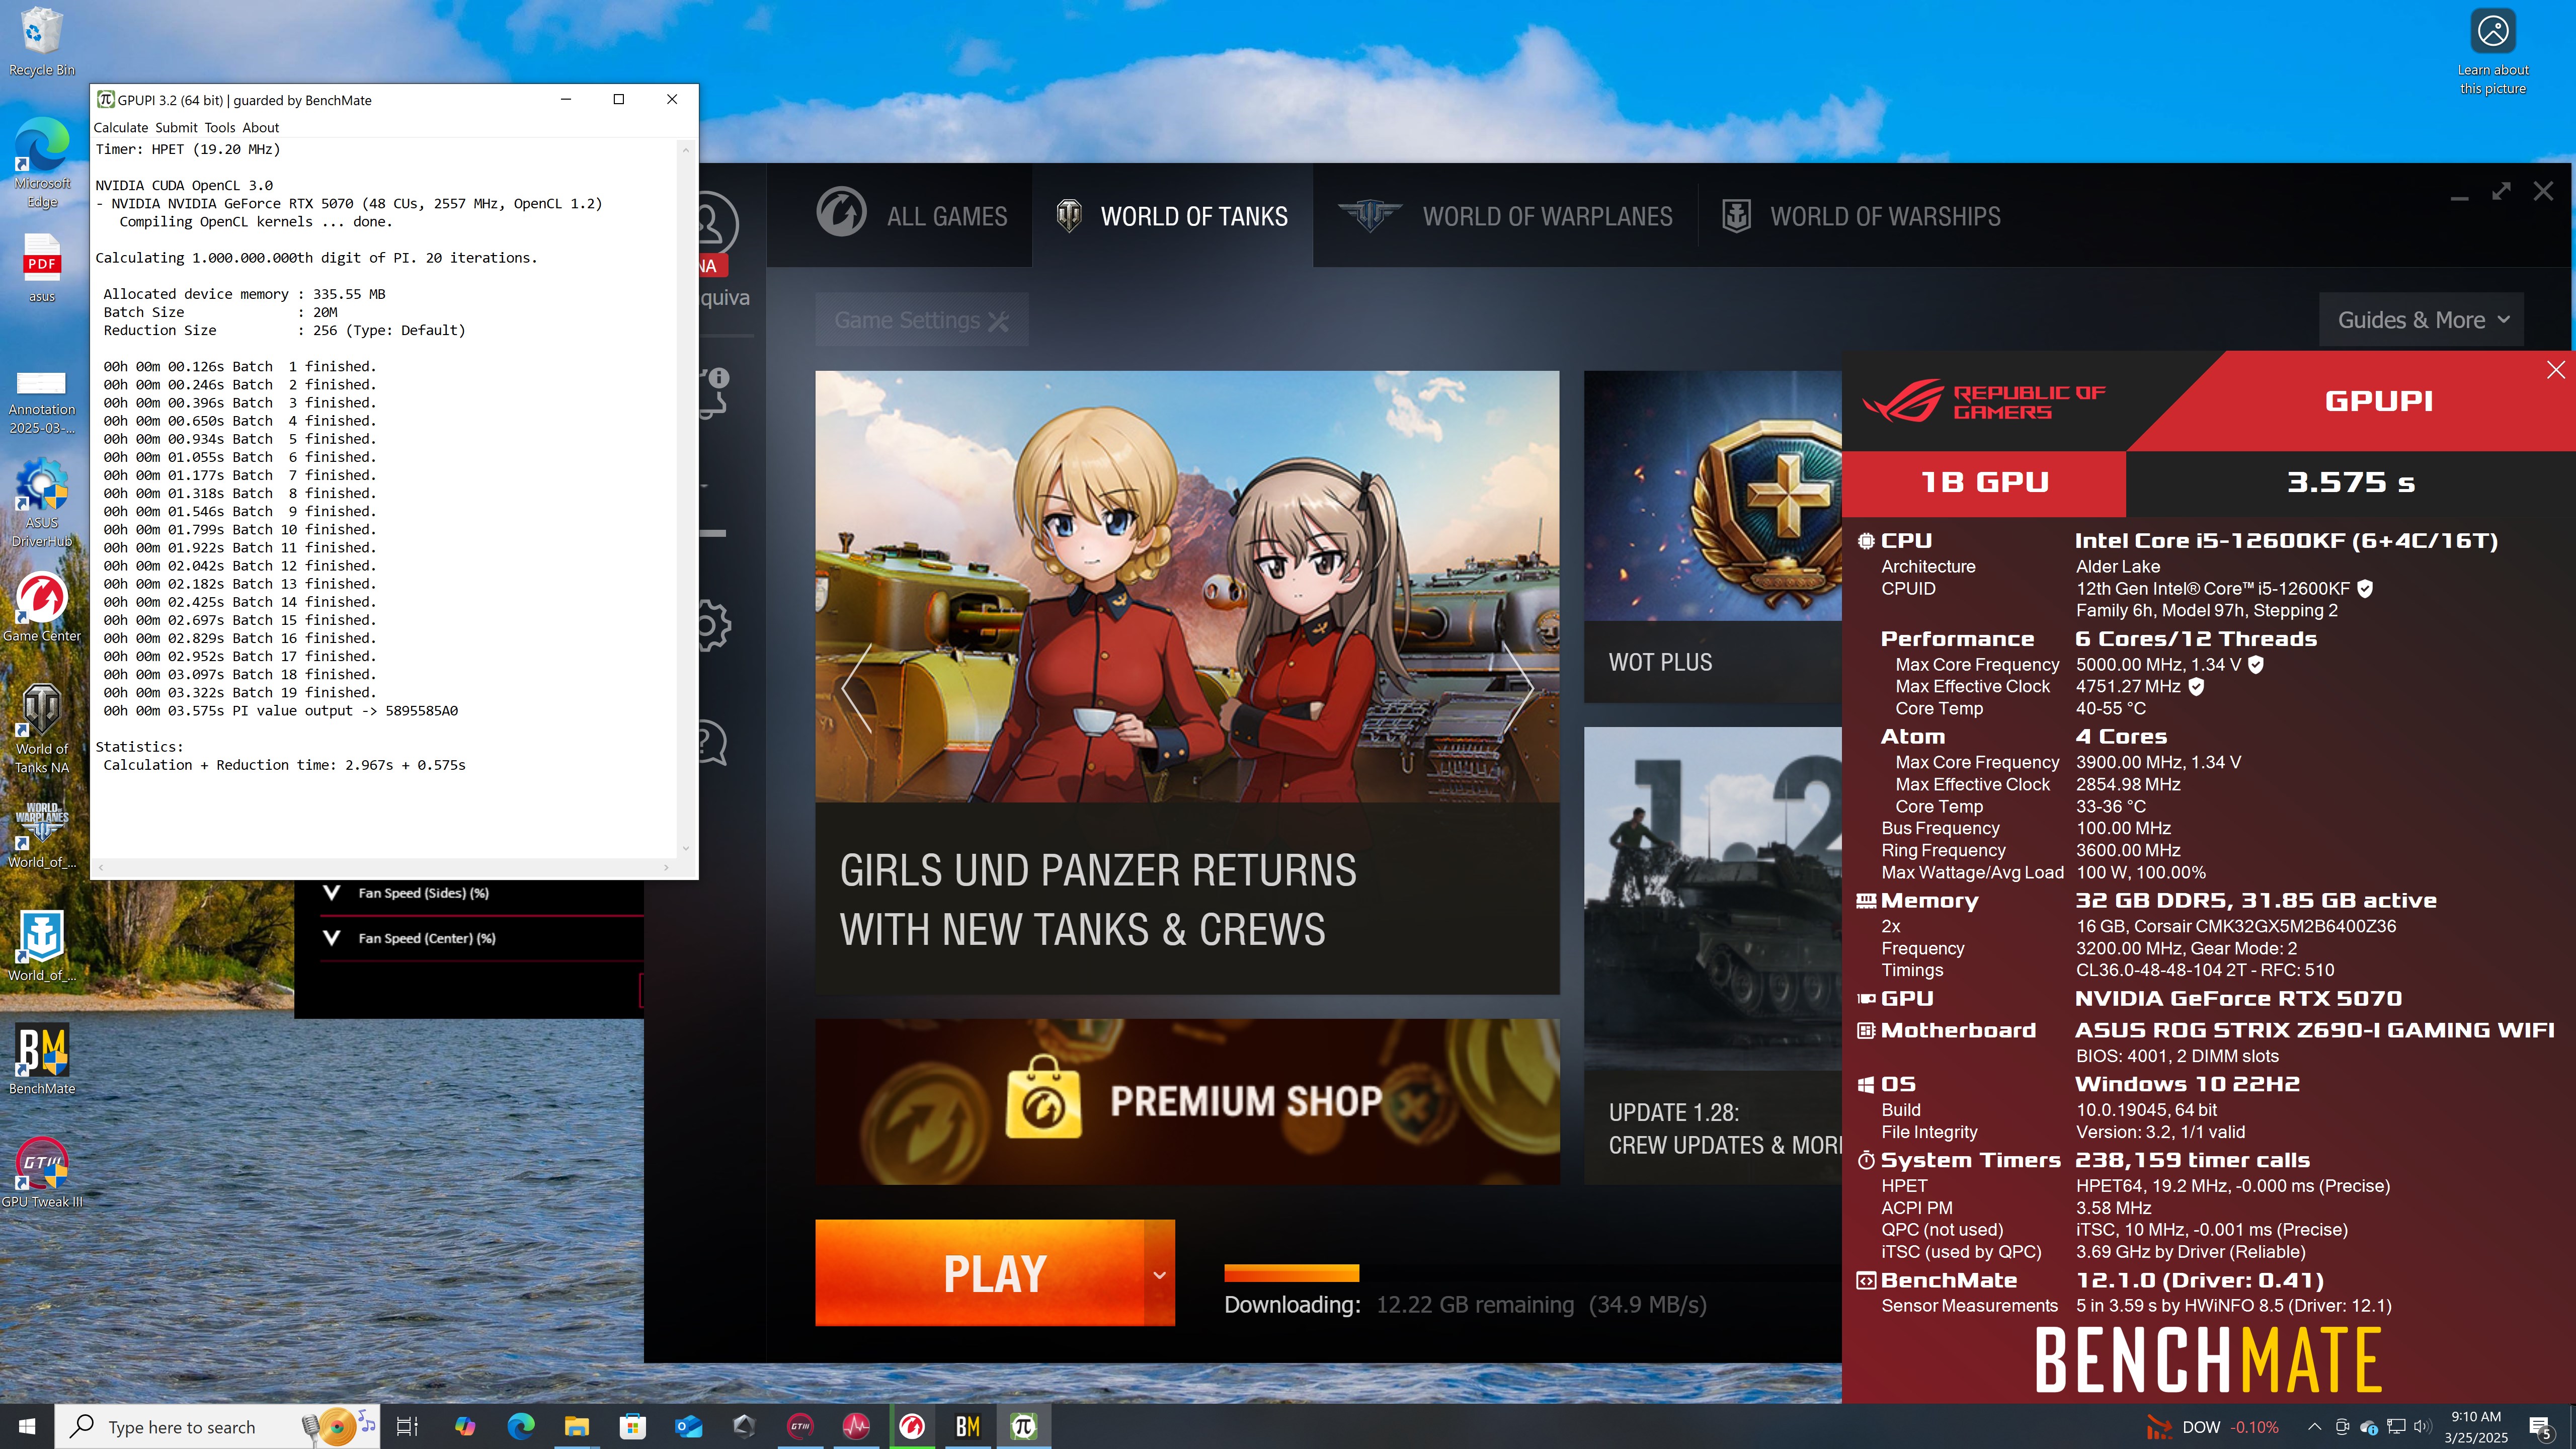Show the next carousel banner
This screenshot has height=1449, width=2576.
1518,687
